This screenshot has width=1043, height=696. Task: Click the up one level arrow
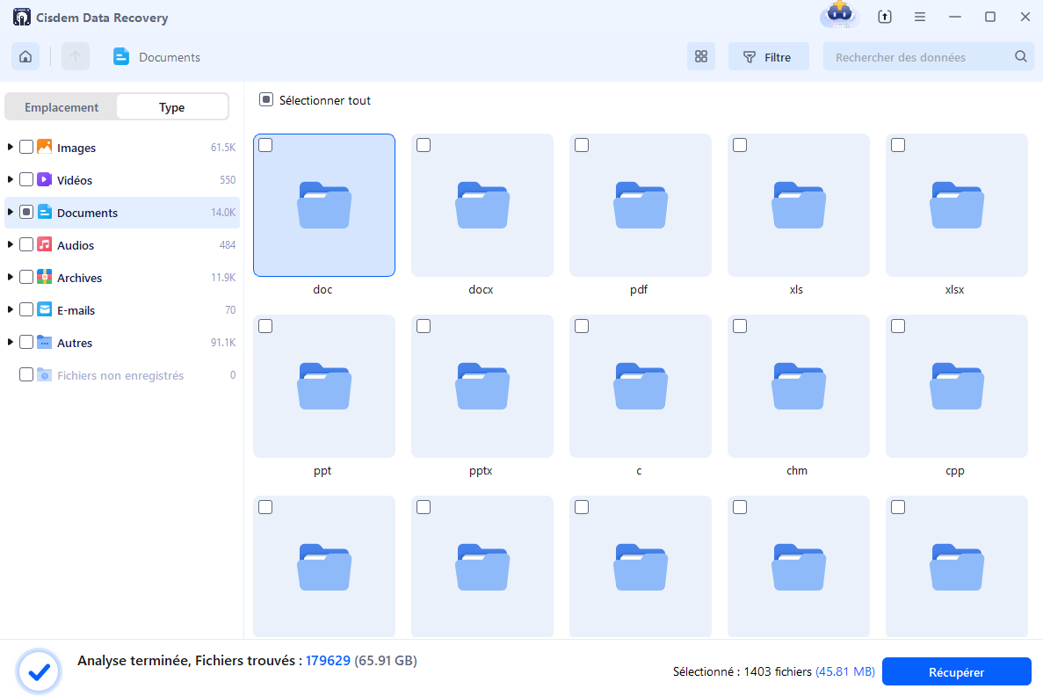pyautogui.click(x=76, y=56)
